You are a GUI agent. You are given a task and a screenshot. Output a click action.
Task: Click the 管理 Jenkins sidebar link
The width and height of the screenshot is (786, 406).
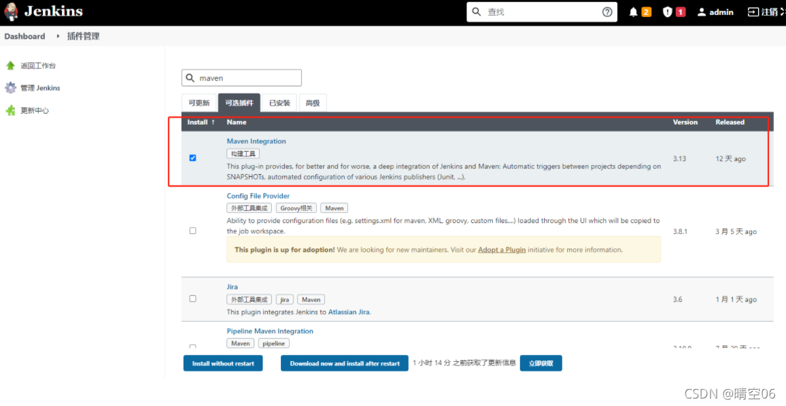tap(40, 88)
